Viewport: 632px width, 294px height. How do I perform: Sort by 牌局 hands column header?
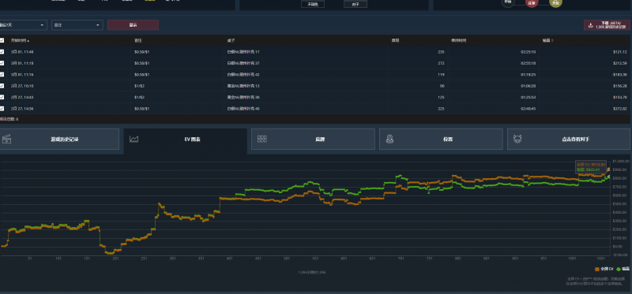[396, 41]
